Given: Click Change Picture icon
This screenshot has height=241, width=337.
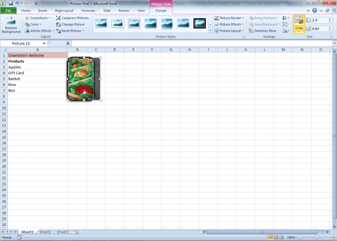Looking at the screenshot, I should (x=58, y=25).
